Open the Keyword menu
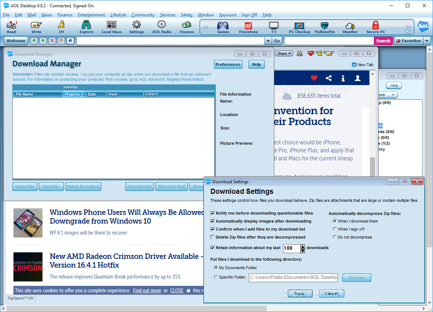The width and height of the screenshot is (433, 312). 227,15
